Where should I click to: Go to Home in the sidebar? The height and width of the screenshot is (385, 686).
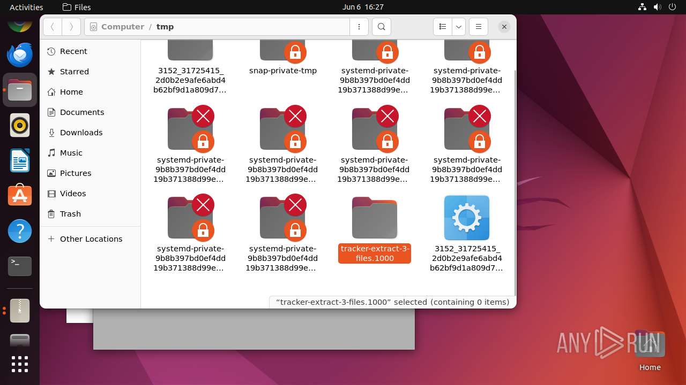[x=90, y=92]
